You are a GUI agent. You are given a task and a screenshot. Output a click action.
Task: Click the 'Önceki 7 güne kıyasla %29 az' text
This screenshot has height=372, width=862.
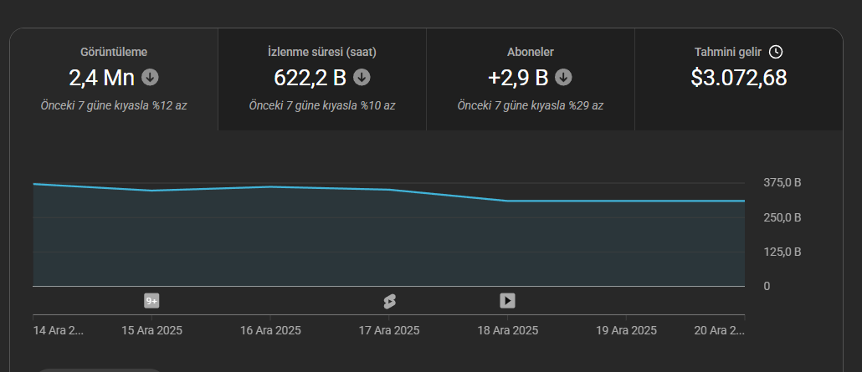[x=531, y=105]
